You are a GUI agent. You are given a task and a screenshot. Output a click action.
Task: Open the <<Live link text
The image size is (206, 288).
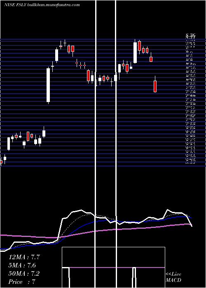coord(173,274)
